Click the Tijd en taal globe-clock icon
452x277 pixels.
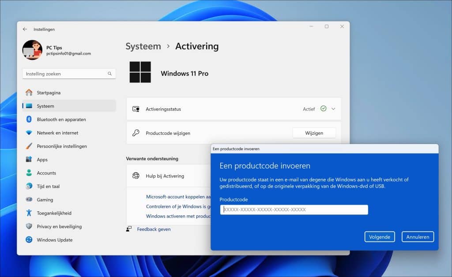[29, 186]
